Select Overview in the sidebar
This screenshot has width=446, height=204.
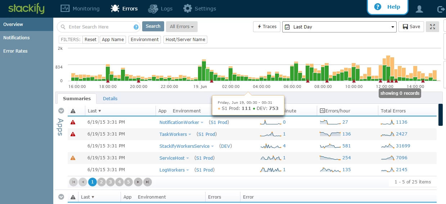[x=27, y=25]
